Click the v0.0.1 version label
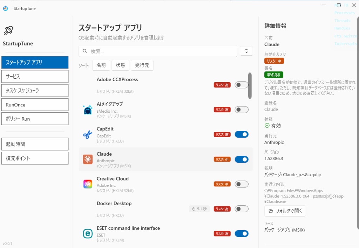 tap(7, 244)
